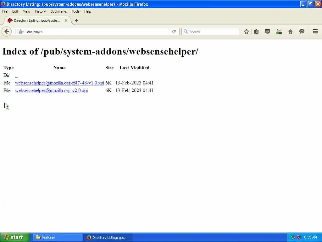Screen dimensions: 322x242
Task: Click the 'Type' column header
Action: (x=8, y=68)
